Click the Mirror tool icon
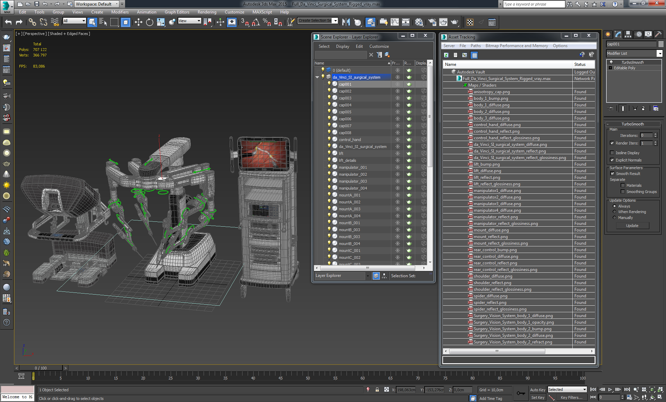666x402 pixels. point(346,22)
